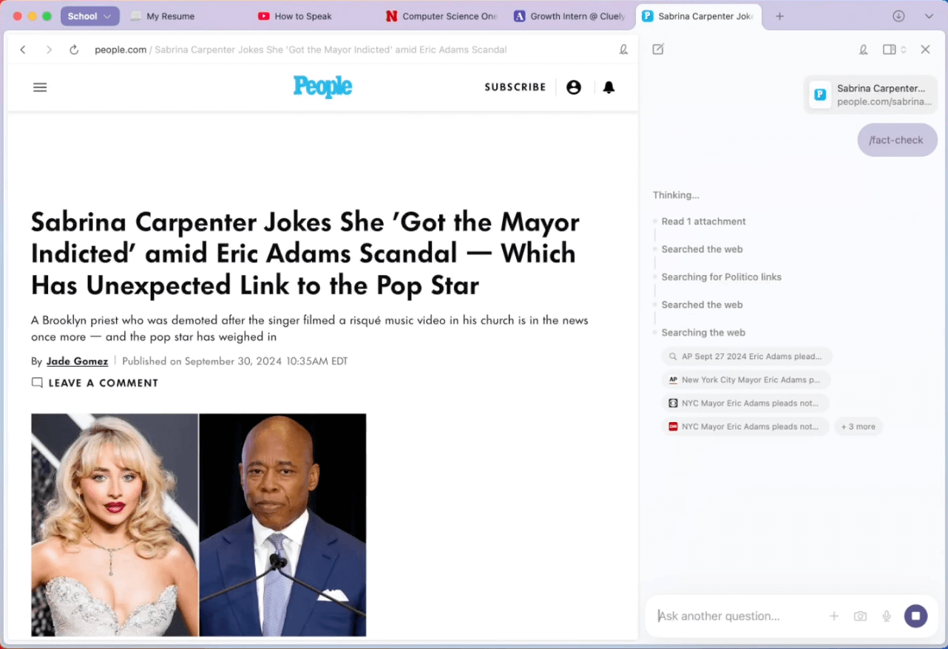Image resolution: width=948 pixels, height=649 pixels.
Task: Stop the response with the stop button
Action: click(x=915, y=616)
